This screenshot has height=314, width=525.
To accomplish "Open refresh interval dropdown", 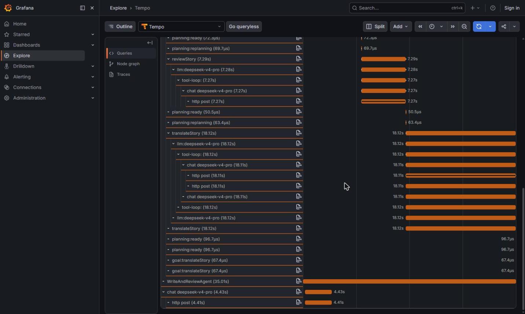I will point(490,26).
